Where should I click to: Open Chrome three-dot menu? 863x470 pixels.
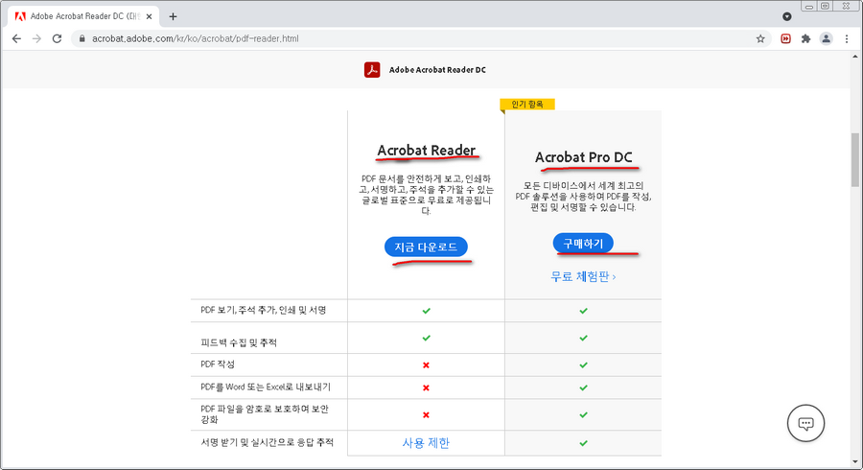pyautogui.click(x=847, y=38)
